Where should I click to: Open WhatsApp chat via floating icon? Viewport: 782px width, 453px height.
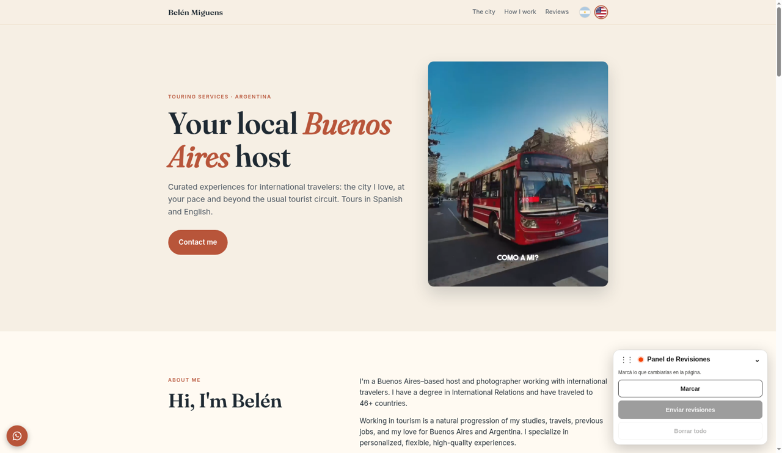(17, 436)
